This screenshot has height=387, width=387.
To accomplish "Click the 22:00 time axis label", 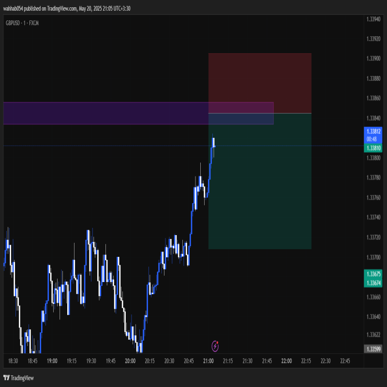I will coord(286,361).
